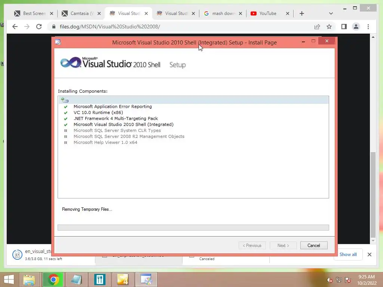This screenshot has width=383, height=287.
Task: Click the taskbar clock showing 9:25 AM
Action: [x=367, y=280]
